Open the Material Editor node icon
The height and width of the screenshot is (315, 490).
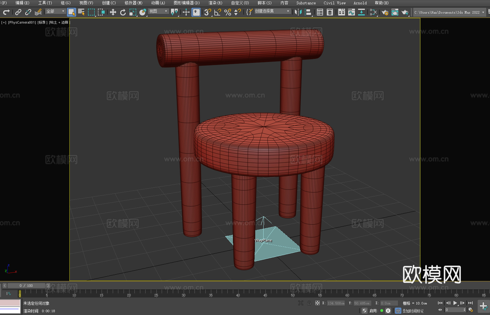(373, 12)
